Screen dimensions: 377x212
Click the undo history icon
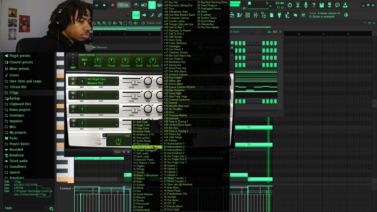(x=290, y=5)
